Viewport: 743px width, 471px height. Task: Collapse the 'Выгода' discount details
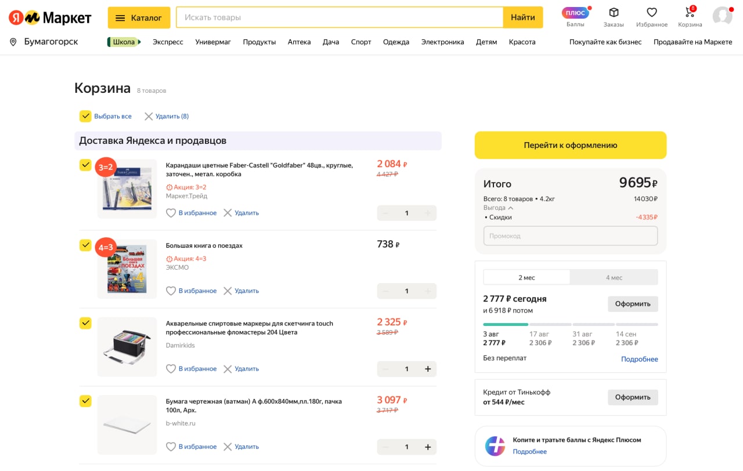point(510,208)
